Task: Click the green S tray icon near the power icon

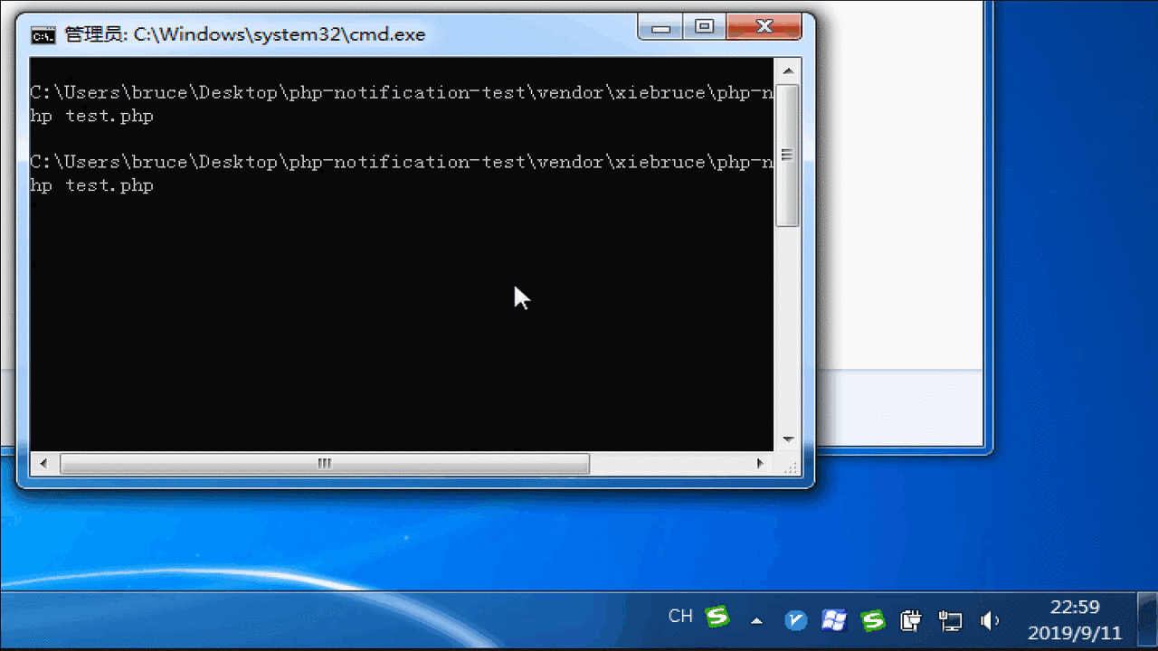Action: [872, 620]
